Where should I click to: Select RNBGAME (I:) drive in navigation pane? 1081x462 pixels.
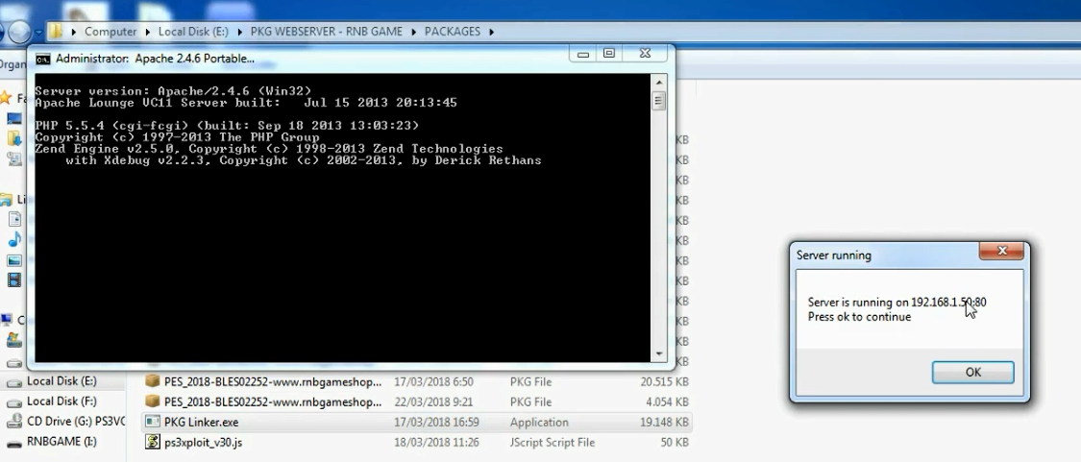[62, 441]
